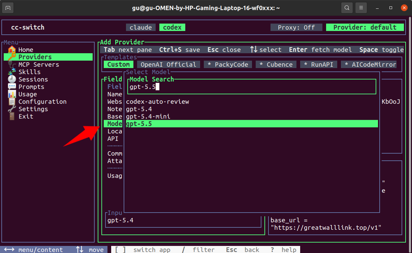Click the Ctrl+S save hint
The width and height of the screenshot is (412, 253).
(180, 50)
